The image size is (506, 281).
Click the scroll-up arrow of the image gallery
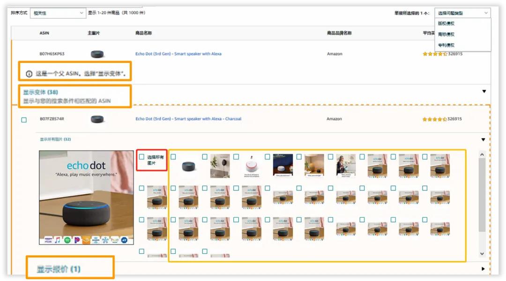pyautogui.click(x=482, y=154)
